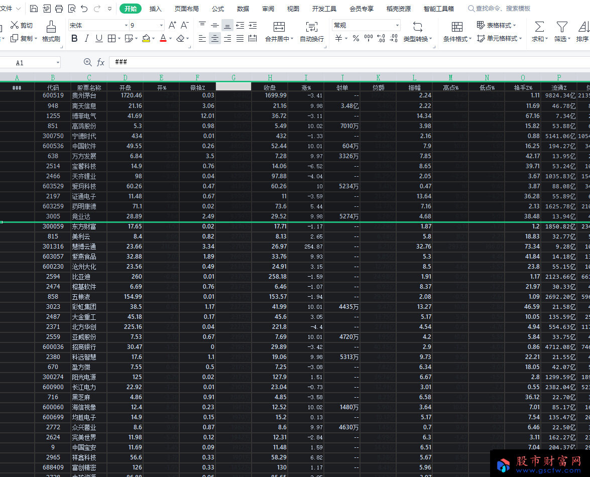Click the 排序 sort button
Image resolution: width=590 pixels, height=477 pixels.
pos(583,31)
